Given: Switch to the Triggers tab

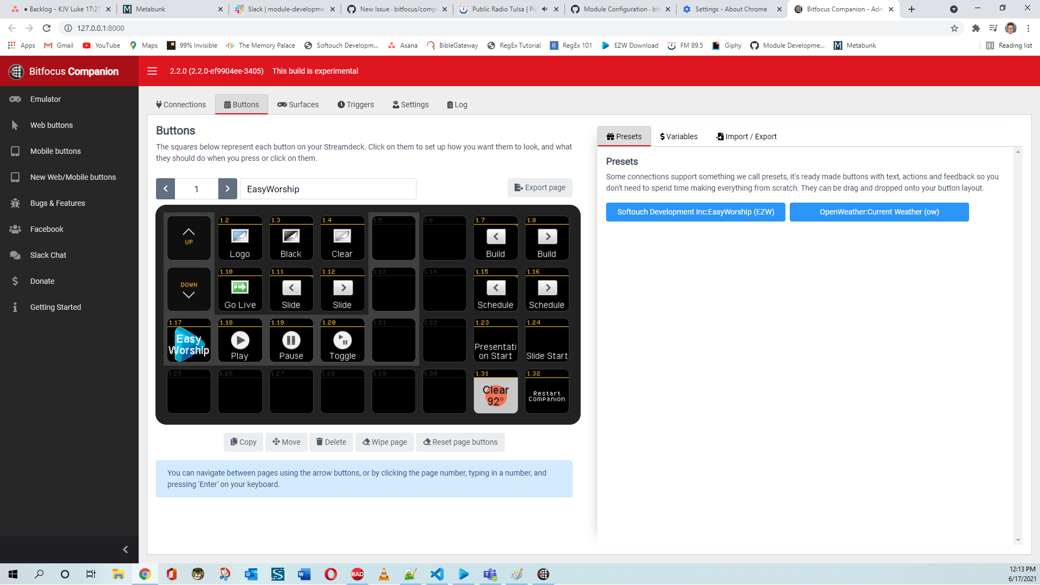Looking at the screenshot, I should click(x=356, y=105).
